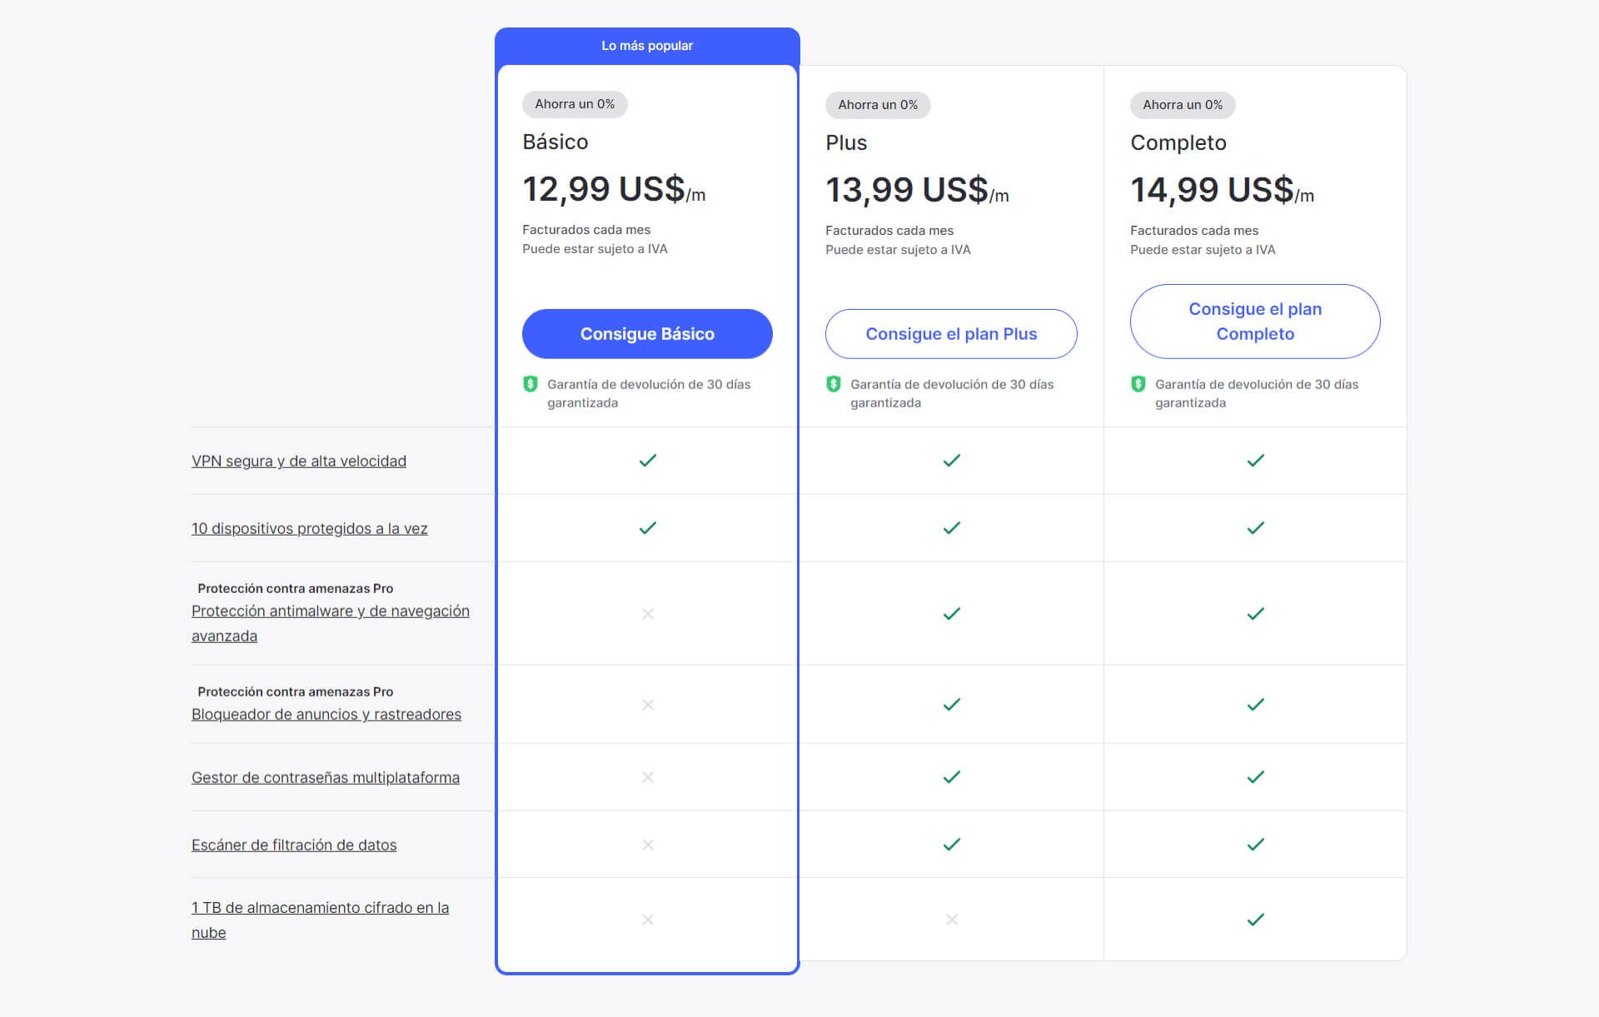1599x1017 pixels.
Task: Click Básico cross for 1 TB almacenamiento row
Action: 648,920
